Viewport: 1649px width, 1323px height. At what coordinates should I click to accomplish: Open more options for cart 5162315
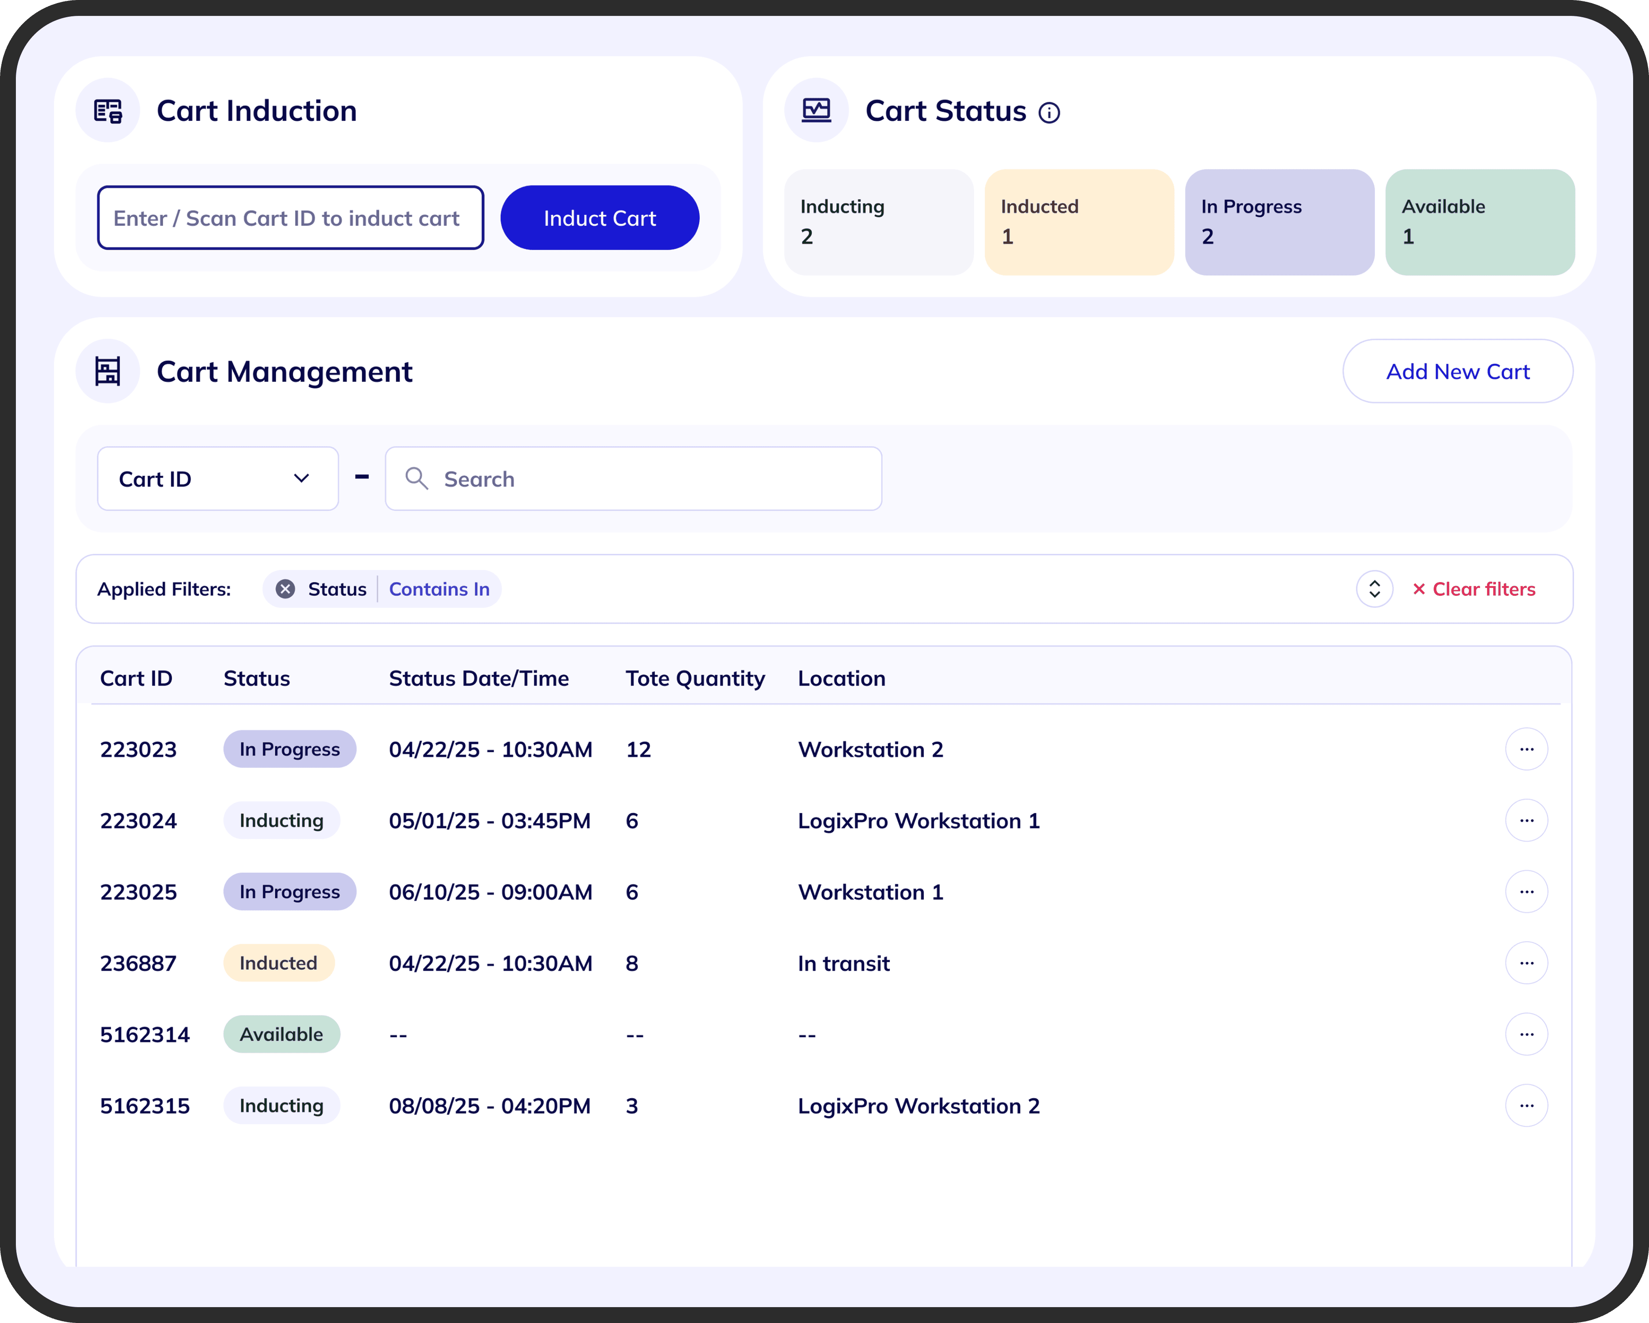click(x=1527, y=1106)
